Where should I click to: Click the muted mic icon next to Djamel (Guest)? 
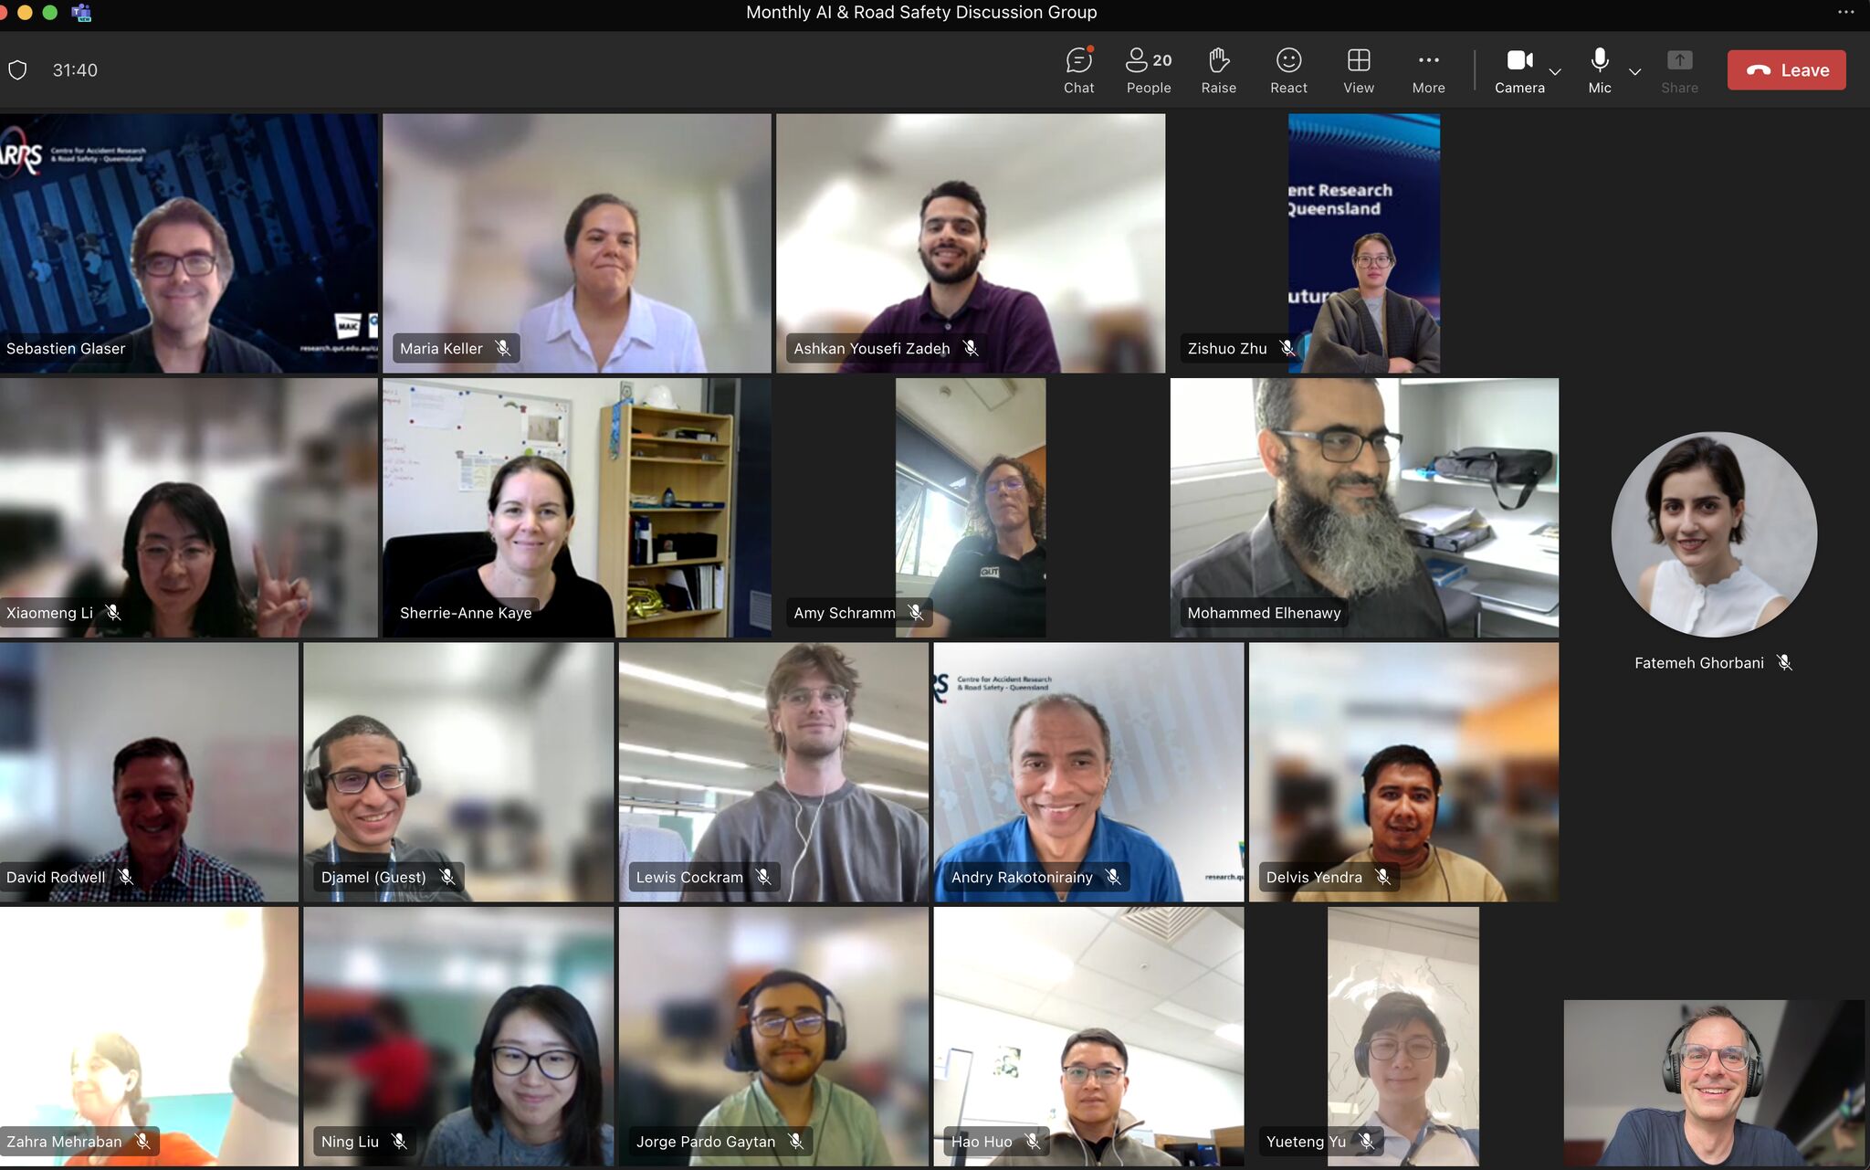(x=447, y=877)
